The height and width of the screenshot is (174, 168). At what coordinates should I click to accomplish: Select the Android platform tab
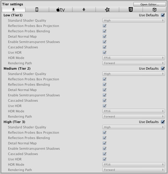pyautogui.click(x=84, y=10)
